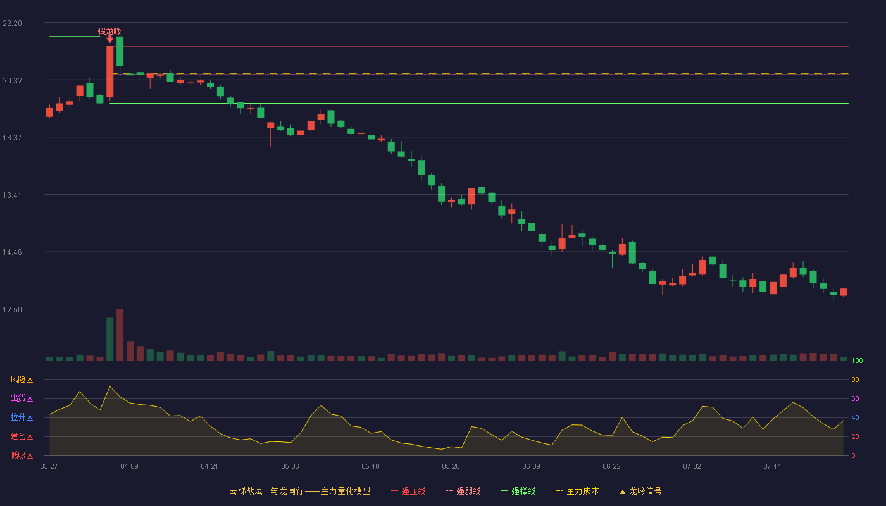Toggle the 强压线 legend entry
886x506 pixels.
pyautogui.click(x=408, y=491)
